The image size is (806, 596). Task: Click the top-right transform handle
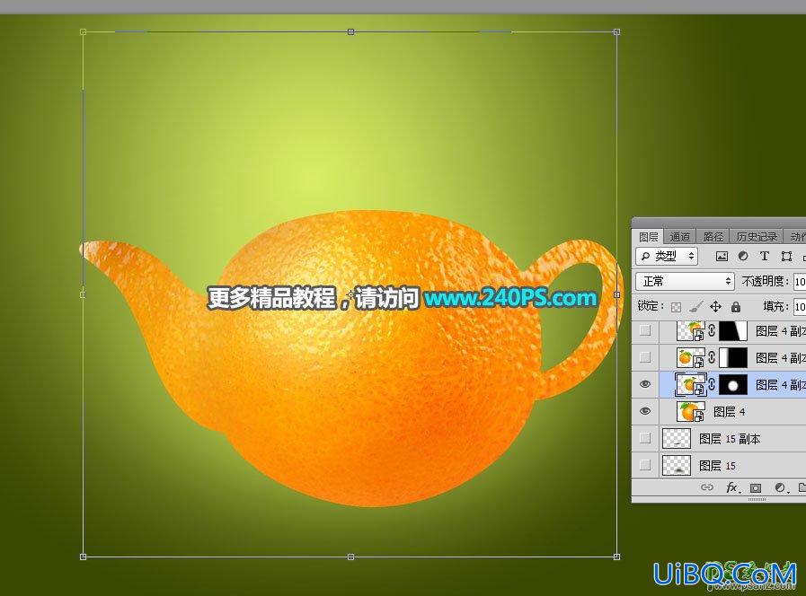click(x=616, y=31)
